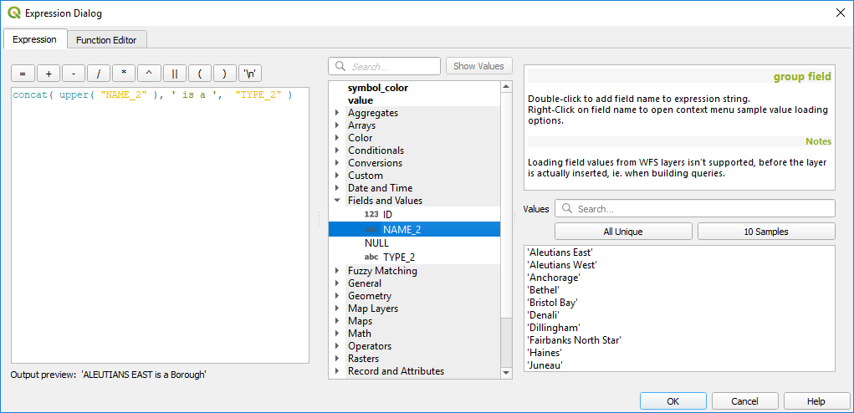Expand the Fuzzy Matching group
Viewport: 854px width, 413px height.
click(337, 271)
